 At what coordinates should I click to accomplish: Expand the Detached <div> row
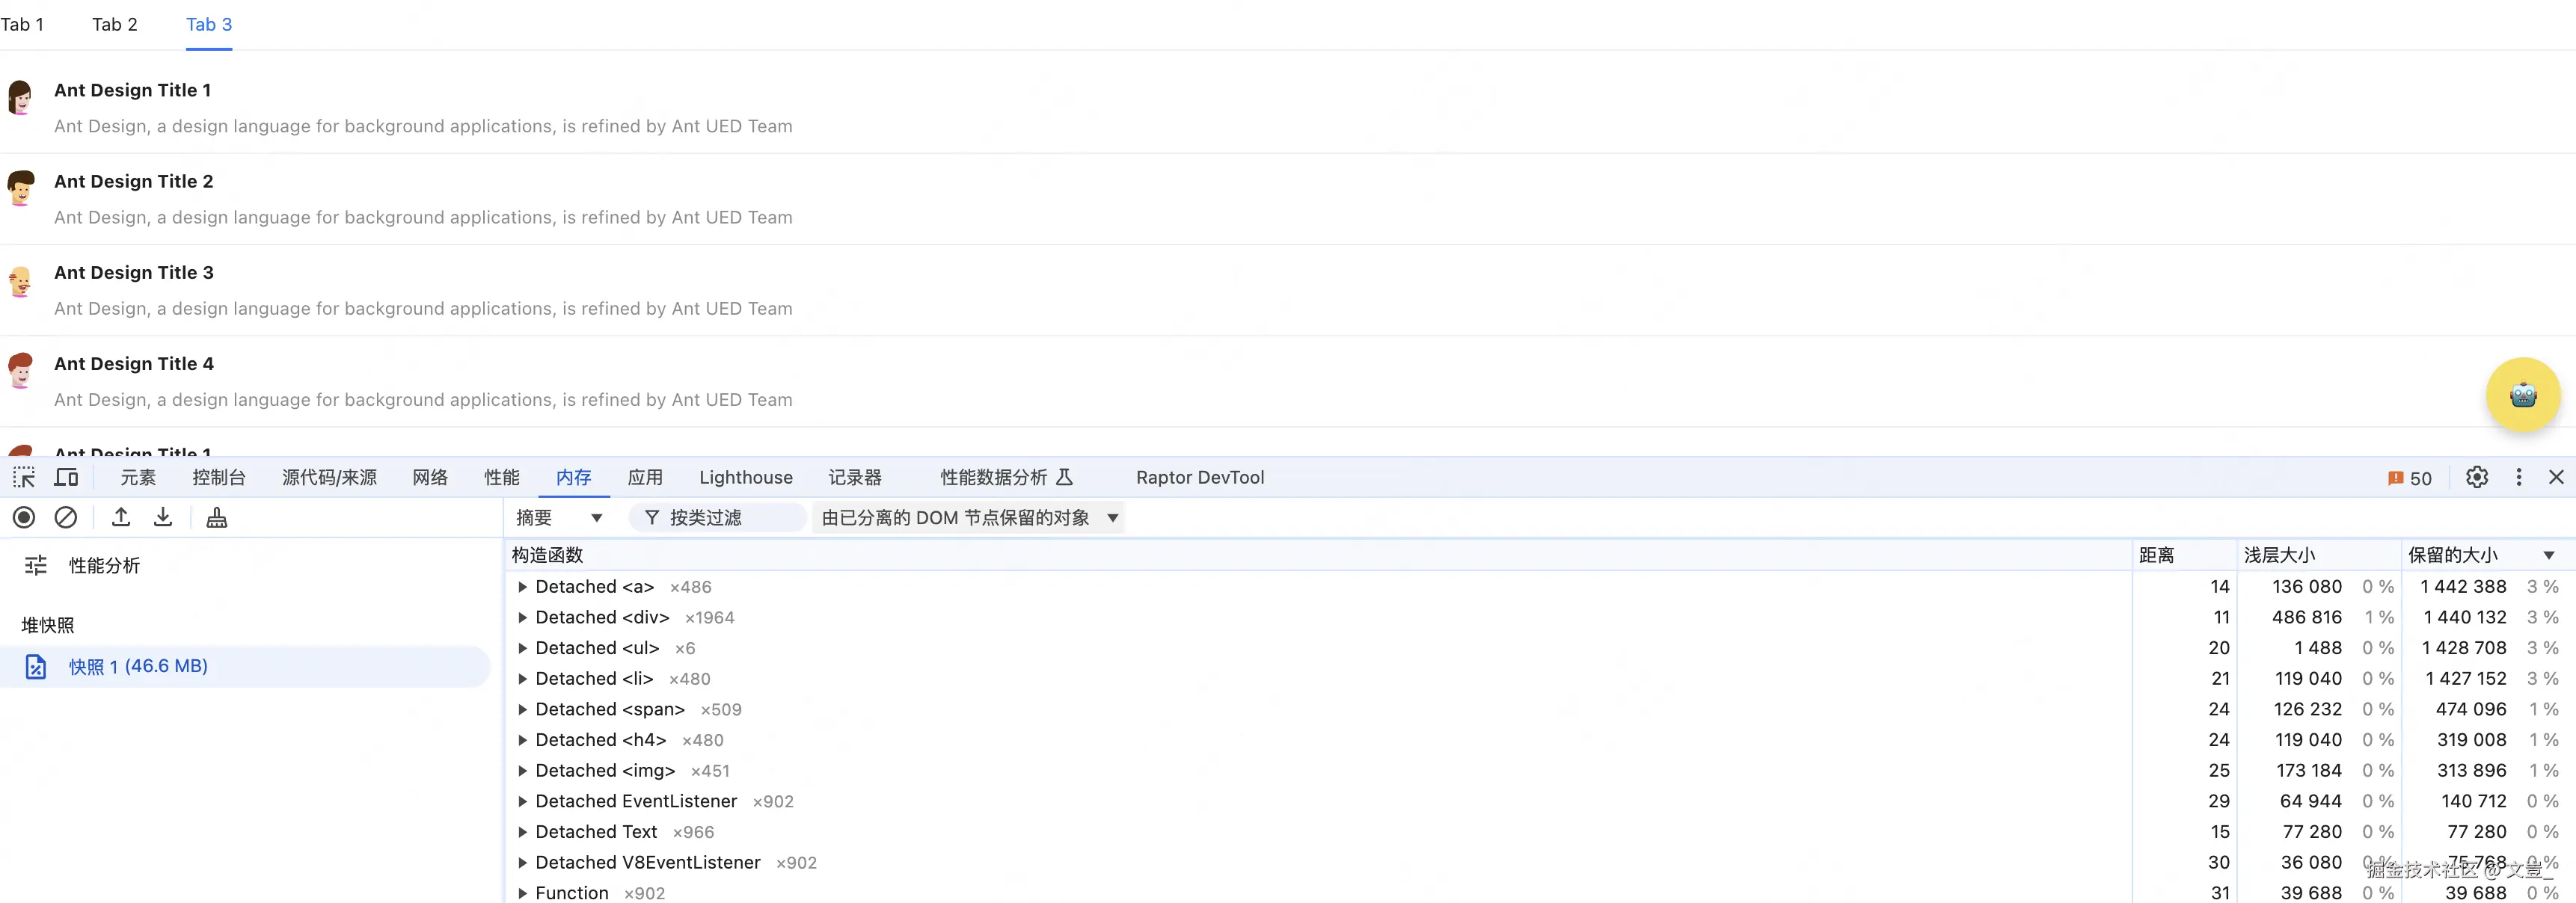click(522, 618)
